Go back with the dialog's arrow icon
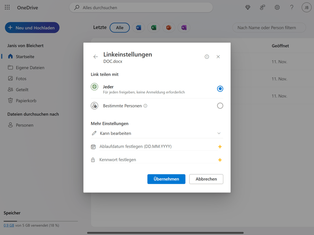This screenshot has width=314, height=235. 95,57
